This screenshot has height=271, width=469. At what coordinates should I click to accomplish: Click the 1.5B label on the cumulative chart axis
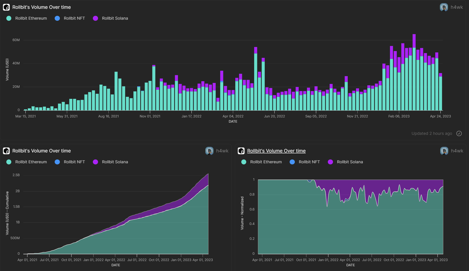(x=16, y=207)
